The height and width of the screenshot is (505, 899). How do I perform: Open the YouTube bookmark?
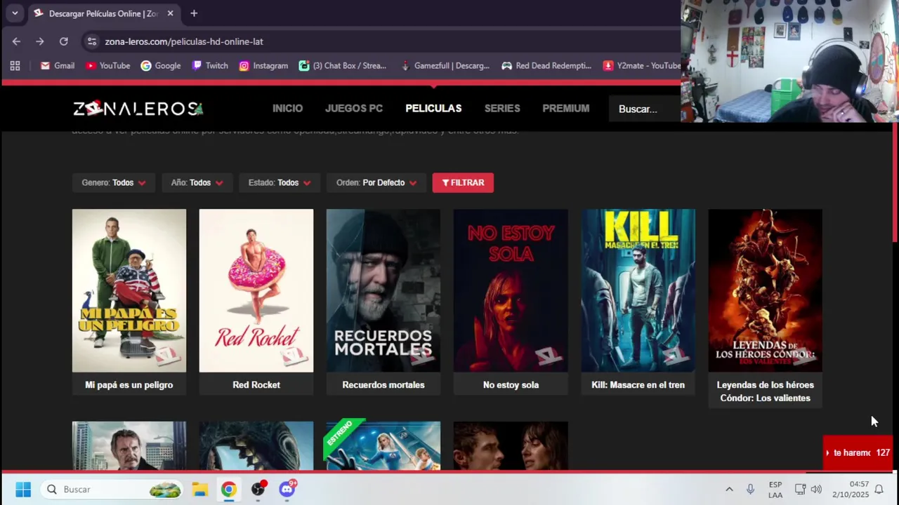107,66
